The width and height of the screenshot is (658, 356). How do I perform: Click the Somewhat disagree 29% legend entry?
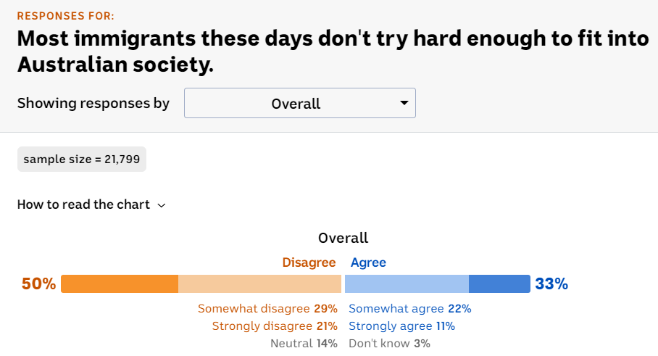[x=267, y=309]
